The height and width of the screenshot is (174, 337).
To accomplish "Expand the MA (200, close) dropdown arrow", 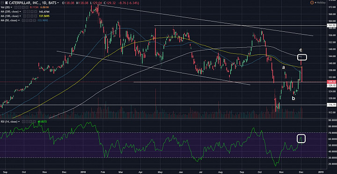I will point(20,12).
